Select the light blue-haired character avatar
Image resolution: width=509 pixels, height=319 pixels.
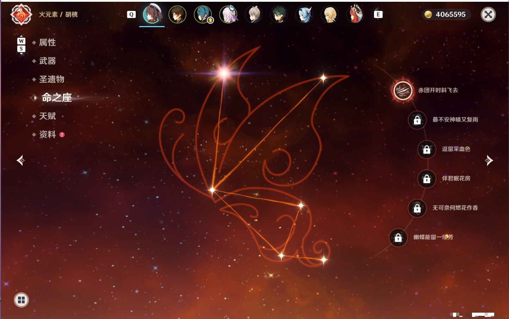click(x=305, y=14)
